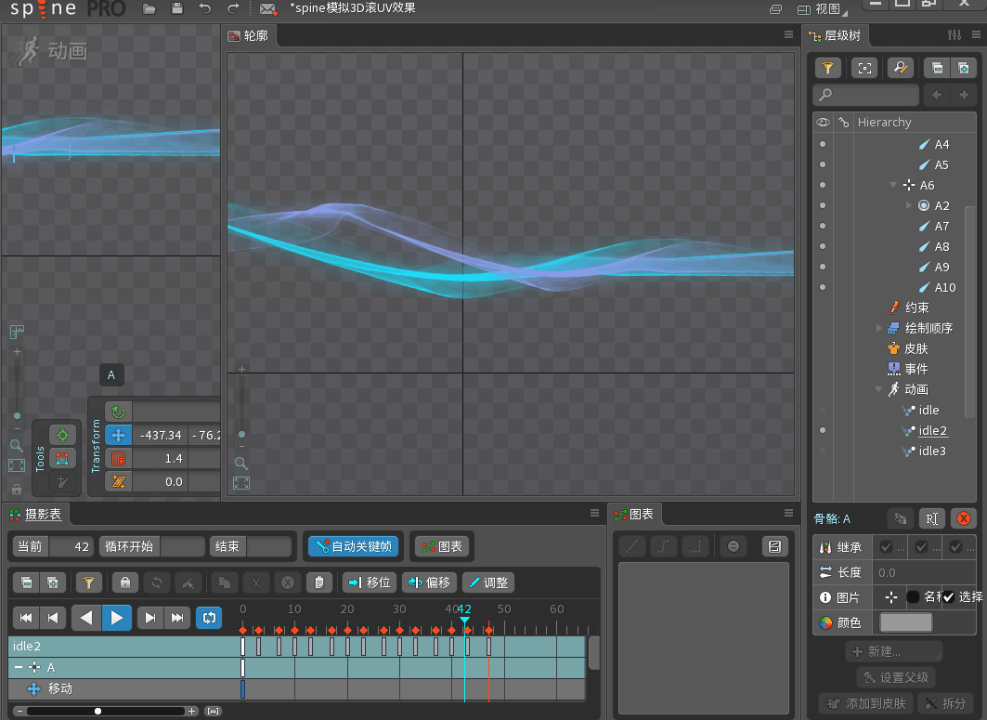Click the paste keyframes clipboard icon
This screenshot has height=720, width=987.
[318, 583]
